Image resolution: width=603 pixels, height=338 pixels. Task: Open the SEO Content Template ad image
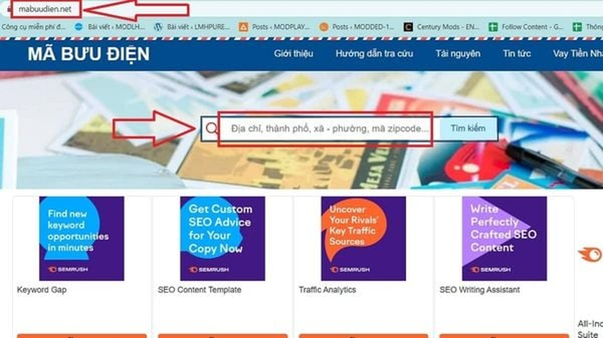point(223,239)
